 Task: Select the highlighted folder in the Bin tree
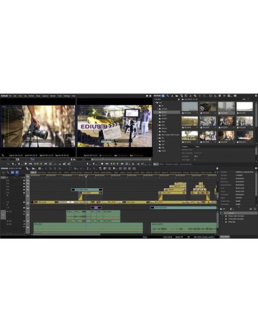point(167,112)
